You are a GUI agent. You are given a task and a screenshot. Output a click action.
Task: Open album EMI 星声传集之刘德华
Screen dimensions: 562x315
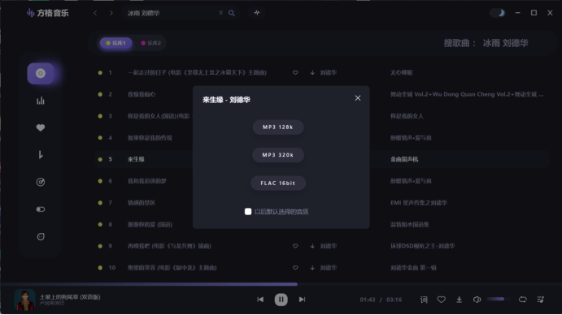tap(419, 203)
